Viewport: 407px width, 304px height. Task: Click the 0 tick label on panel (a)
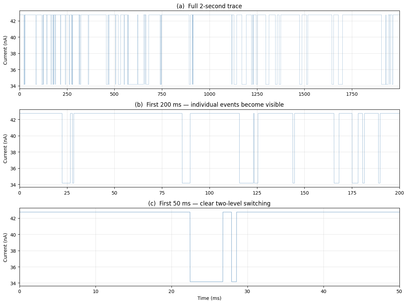[x=20, y=94]
